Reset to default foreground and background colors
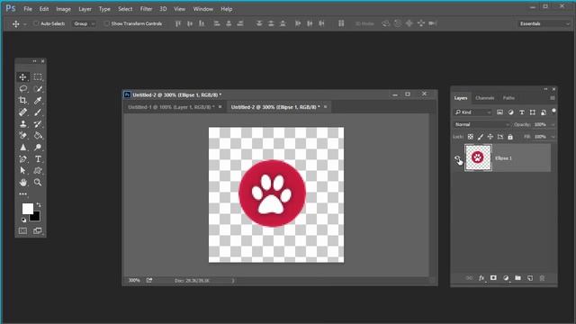 [x=24, y=220]
